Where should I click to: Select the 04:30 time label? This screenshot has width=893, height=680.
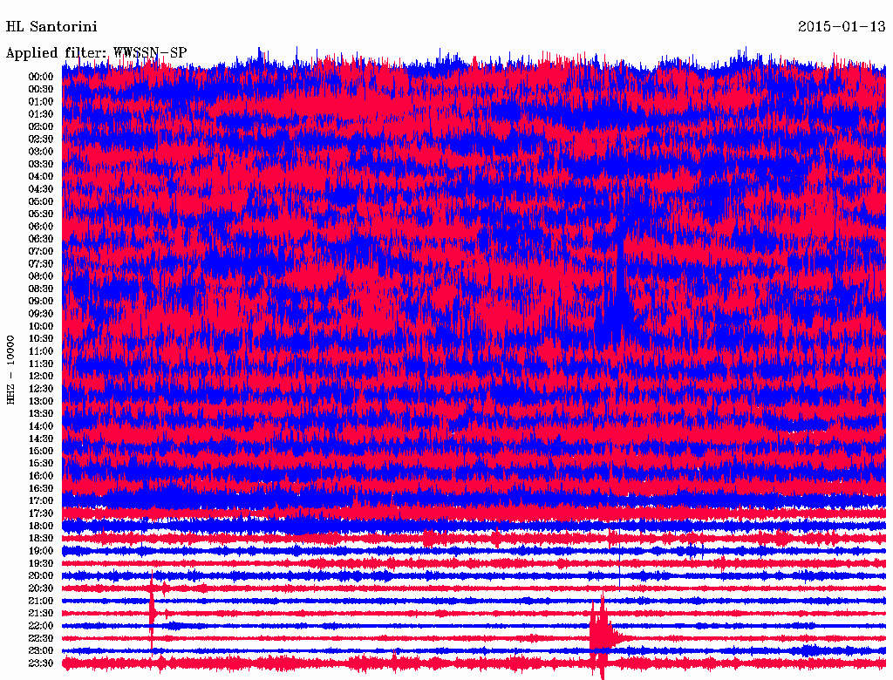41,189
